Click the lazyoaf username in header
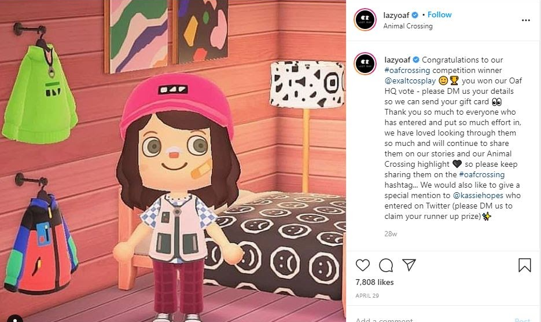The image size is (541, 322). [396, 15]
